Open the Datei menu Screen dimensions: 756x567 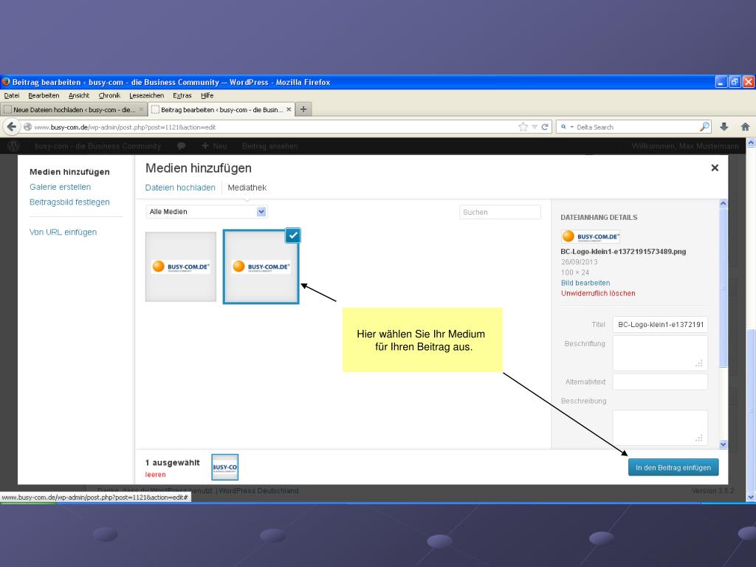12,95
